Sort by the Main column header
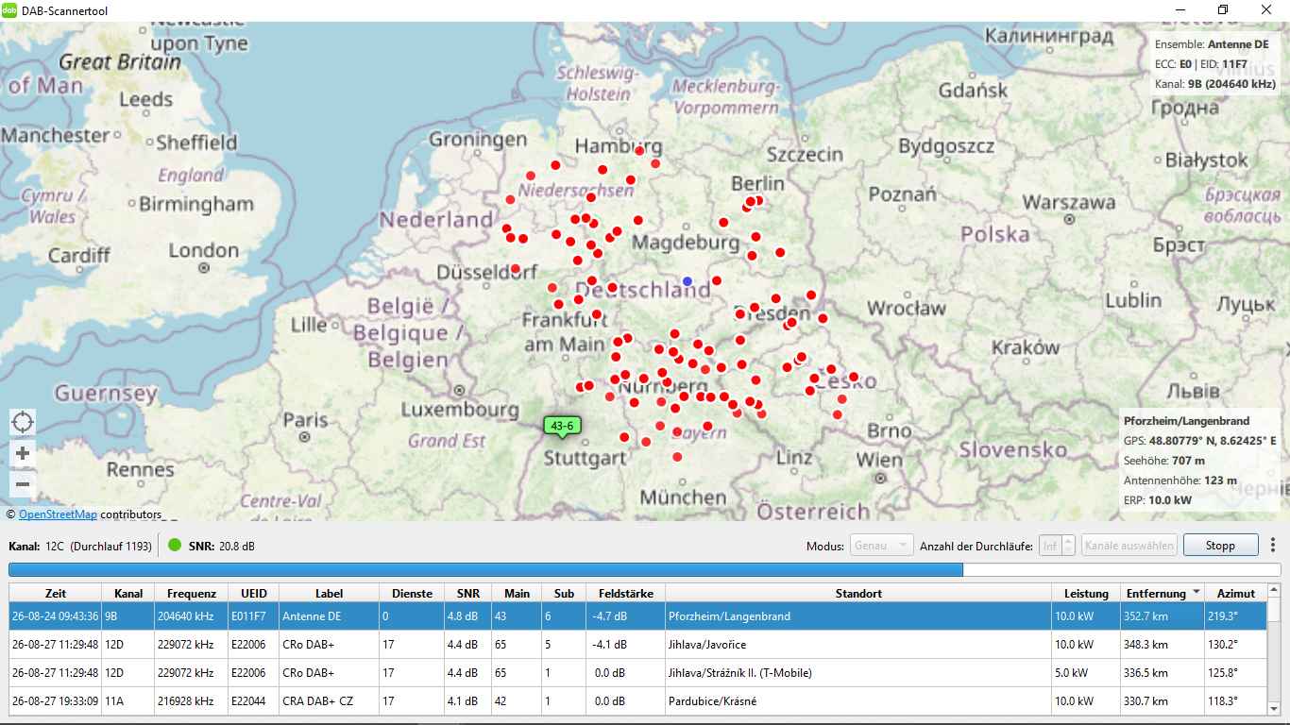The height and width of the screenshot is (725, 1290). [517, 593]
